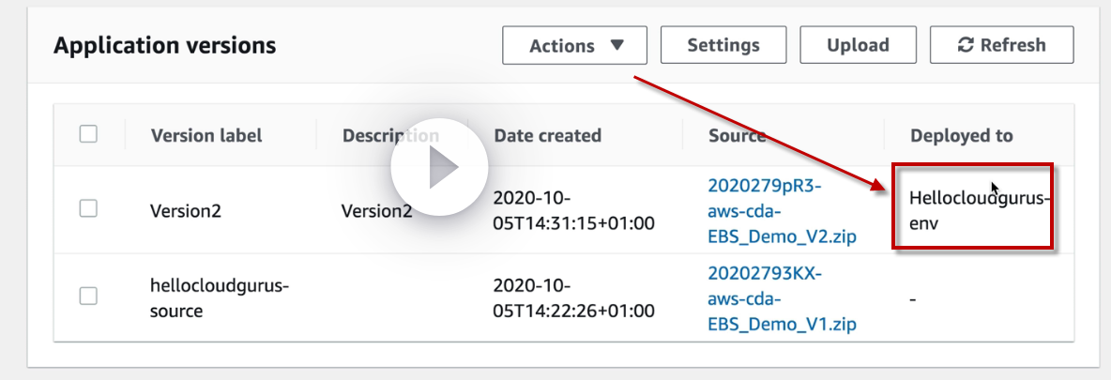Sort by Version label column header
1111x380 pixels.
point(206,135)
